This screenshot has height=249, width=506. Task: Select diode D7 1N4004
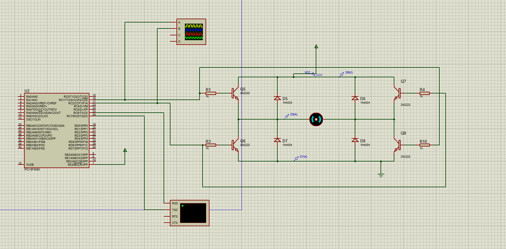pos(277,140)
